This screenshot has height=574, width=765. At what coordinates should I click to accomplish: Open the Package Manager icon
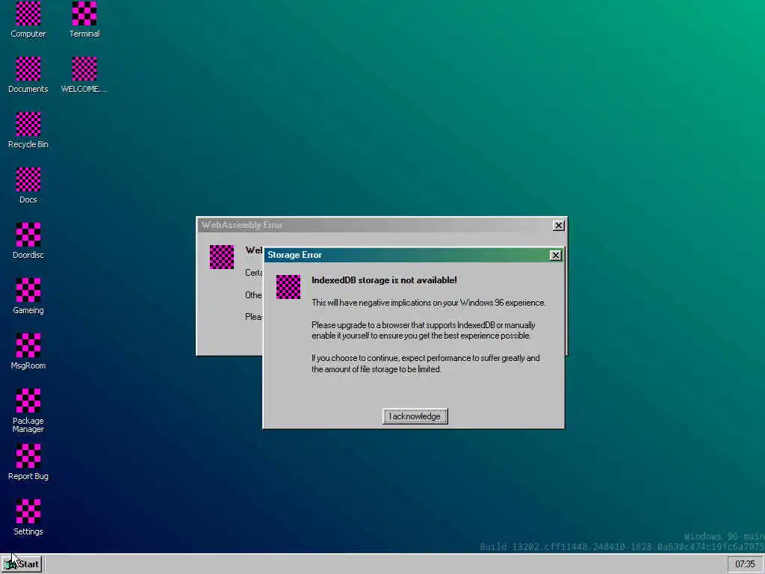pos(28,410)
